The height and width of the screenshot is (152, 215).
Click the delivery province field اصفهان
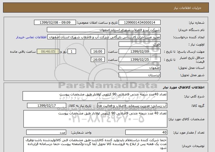[x=140, y=68]
